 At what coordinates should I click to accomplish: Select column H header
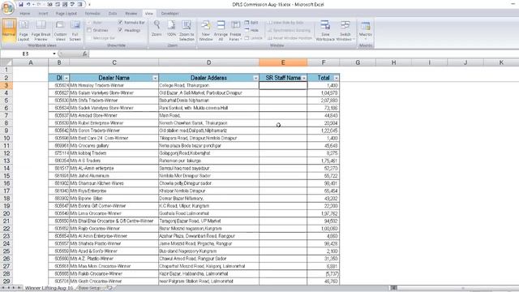tap(393, 62)
